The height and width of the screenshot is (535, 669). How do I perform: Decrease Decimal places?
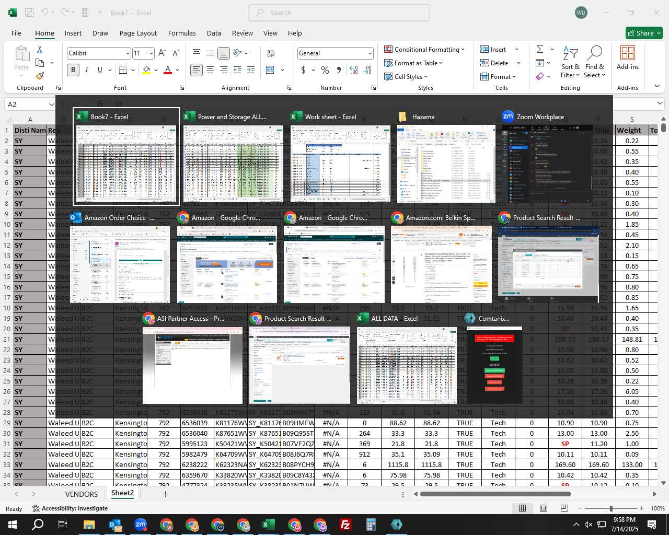367,69
